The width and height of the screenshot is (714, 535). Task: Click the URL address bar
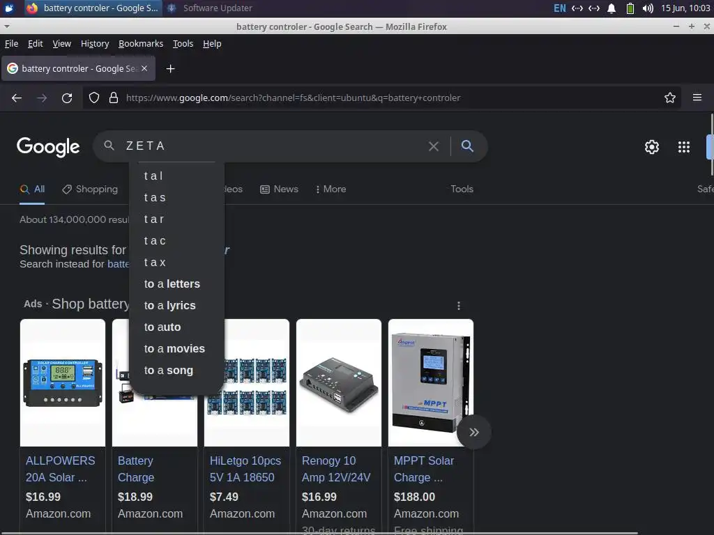[x=383, y=98]
